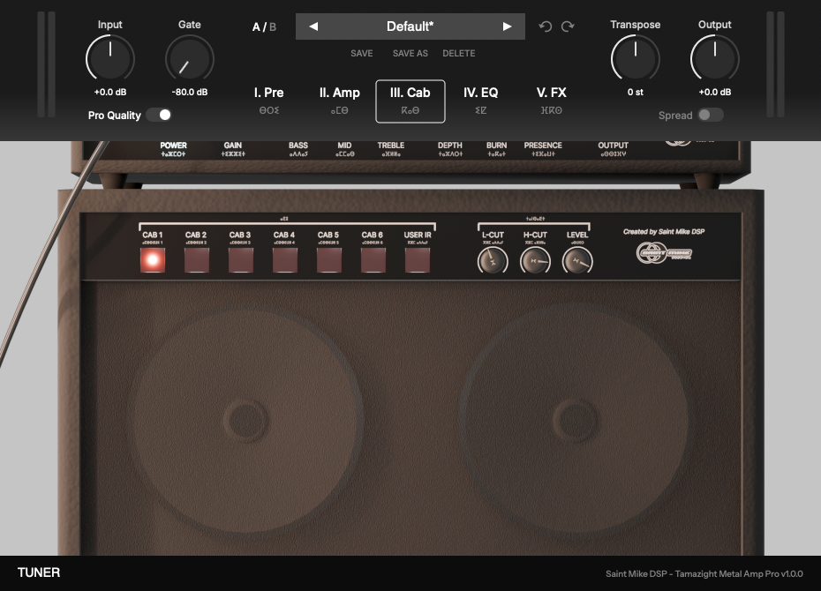Open the TUNER
Image resolution: width=821 pixels, height=591 pixels.
coord(38,572)
